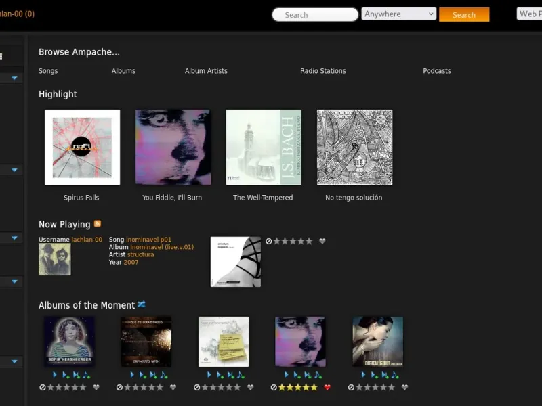Image resolution: width=542 pixels, height=406 pixels.
Task: Play Digital Guilt album next
Action: click(384, 375)
